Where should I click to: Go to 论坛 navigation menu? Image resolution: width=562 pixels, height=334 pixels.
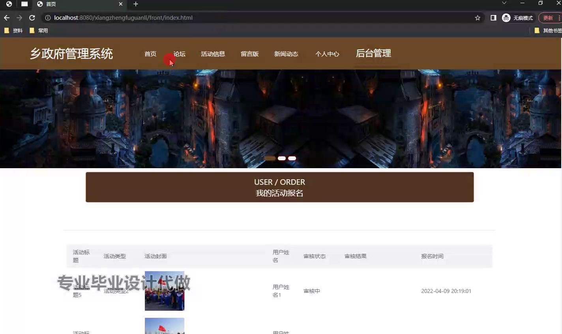click(x=180, y=54)
